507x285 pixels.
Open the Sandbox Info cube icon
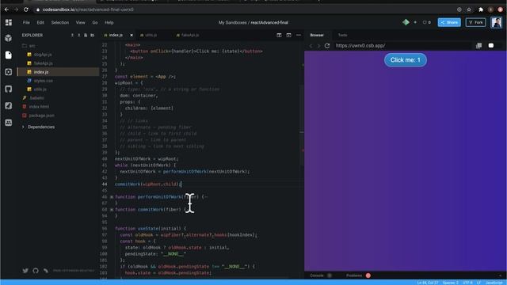tap(9, 38)
